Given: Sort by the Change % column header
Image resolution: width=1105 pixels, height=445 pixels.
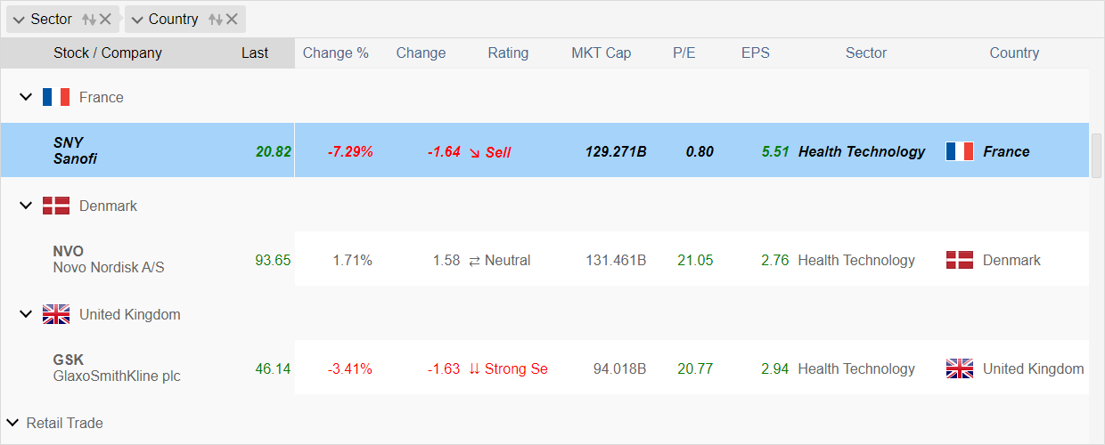Looking at the screenshot, I should [x=336, y=53].
